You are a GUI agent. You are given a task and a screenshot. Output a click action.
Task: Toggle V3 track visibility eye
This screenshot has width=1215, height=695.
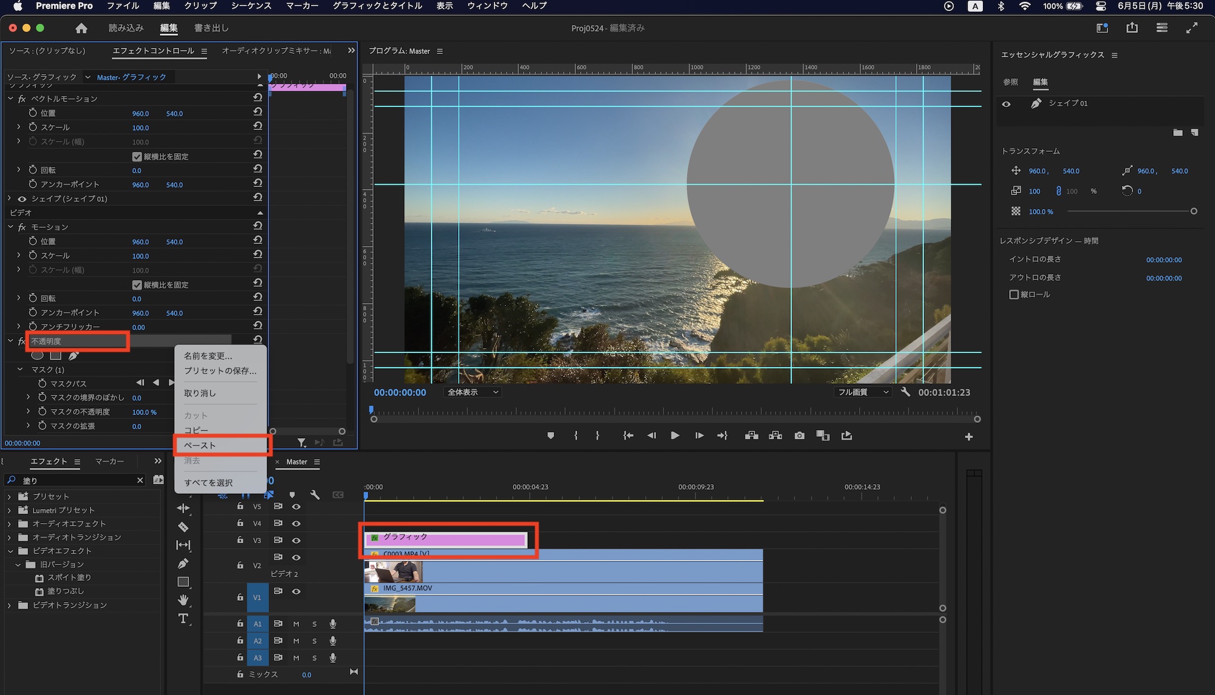point(296,540)
